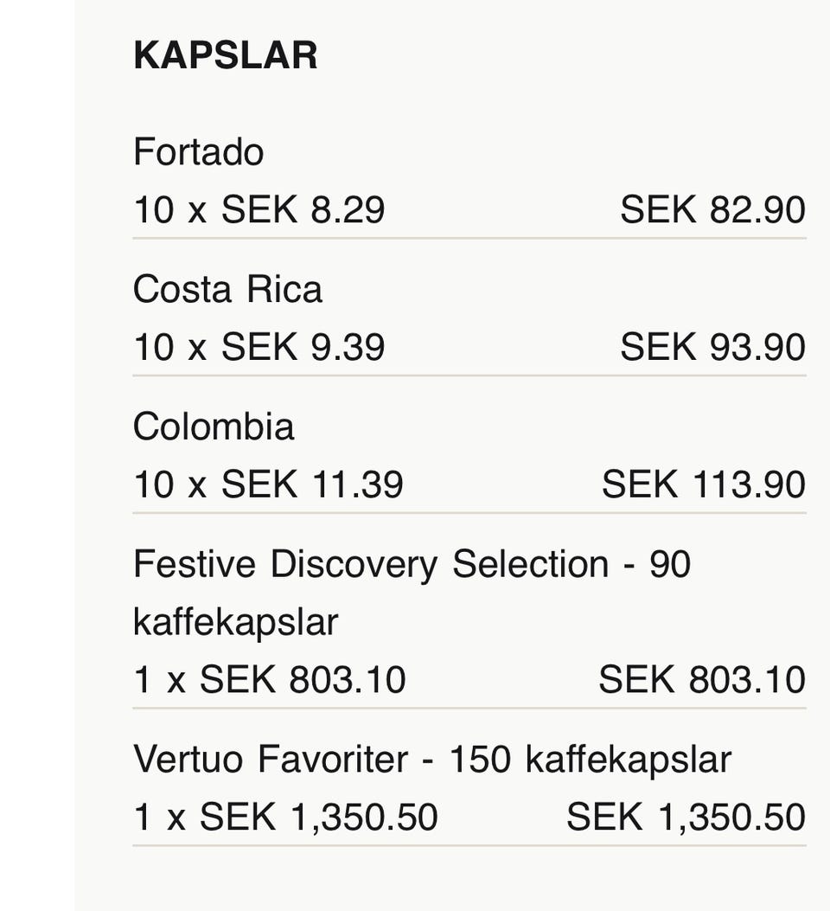This screenshot has height=911, width=830.
Task: Click the divider line below Costa Rica row
Action: tap(469, 375)
